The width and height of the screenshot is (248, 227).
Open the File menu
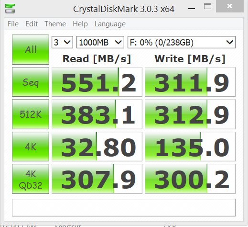[x=13, y=24]
